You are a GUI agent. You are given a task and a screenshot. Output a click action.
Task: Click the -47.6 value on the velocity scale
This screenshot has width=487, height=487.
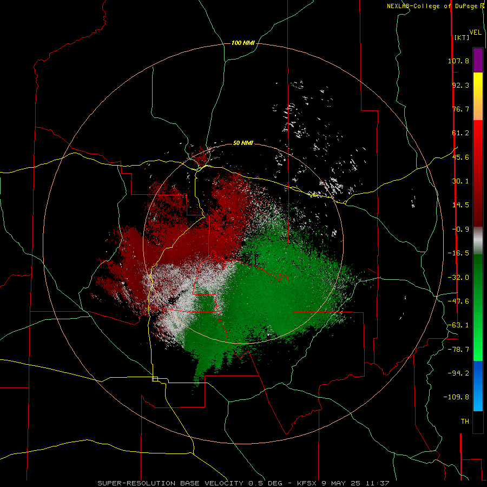coord(458,301)
